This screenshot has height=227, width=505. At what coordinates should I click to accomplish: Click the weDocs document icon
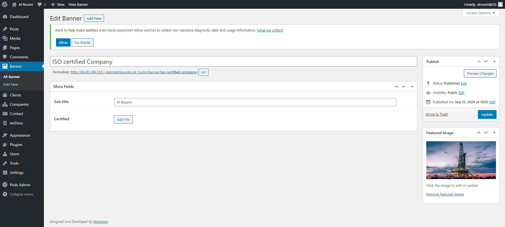(x=5, y=123)
